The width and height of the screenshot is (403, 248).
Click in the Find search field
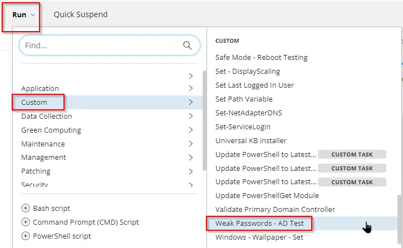pyautogui.click(x=110, y=45)
